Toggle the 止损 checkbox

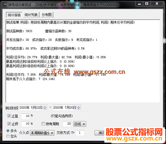[9, 124]
